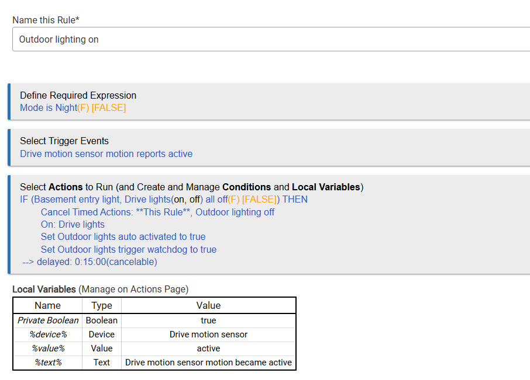This screenshot has height=380, width=530.
Task: Click the Name column header in variables table
Action: [47, 305]
